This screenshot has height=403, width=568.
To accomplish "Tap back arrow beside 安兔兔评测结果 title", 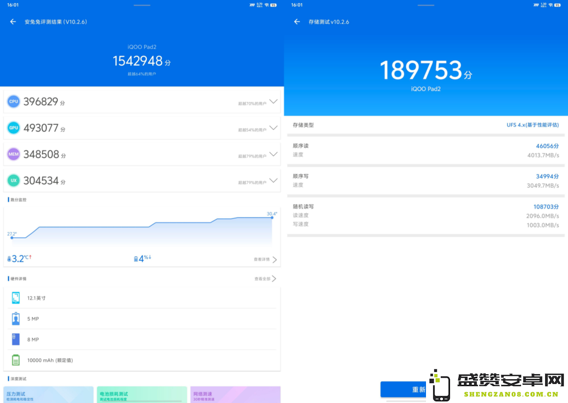I will 13,22.
